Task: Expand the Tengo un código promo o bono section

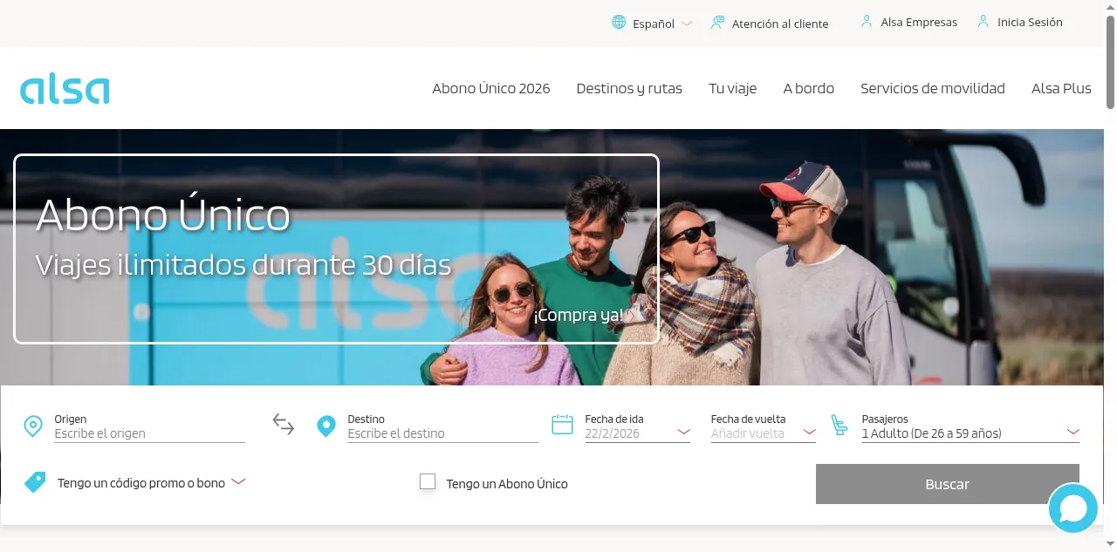Action: click(x=152, y=482)
